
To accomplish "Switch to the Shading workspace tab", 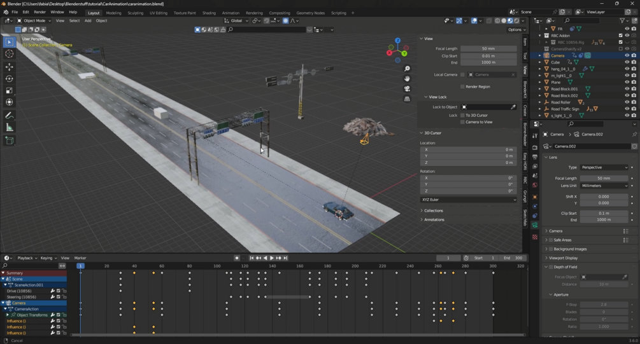I will coord(209,13).
